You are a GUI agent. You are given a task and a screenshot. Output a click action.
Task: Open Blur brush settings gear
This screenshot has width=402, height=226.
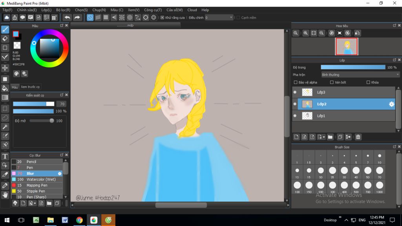60,173
